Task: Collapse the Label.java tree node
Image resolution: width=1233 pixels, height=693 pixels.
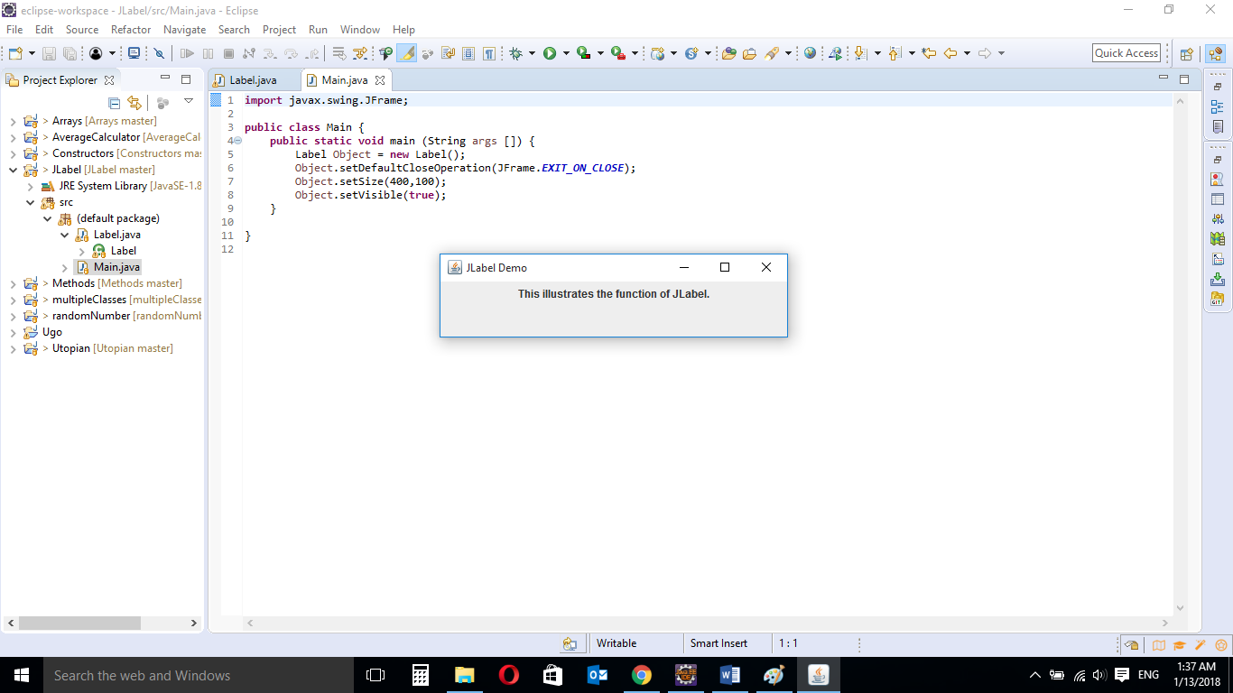Action: [x=65, y=235]
